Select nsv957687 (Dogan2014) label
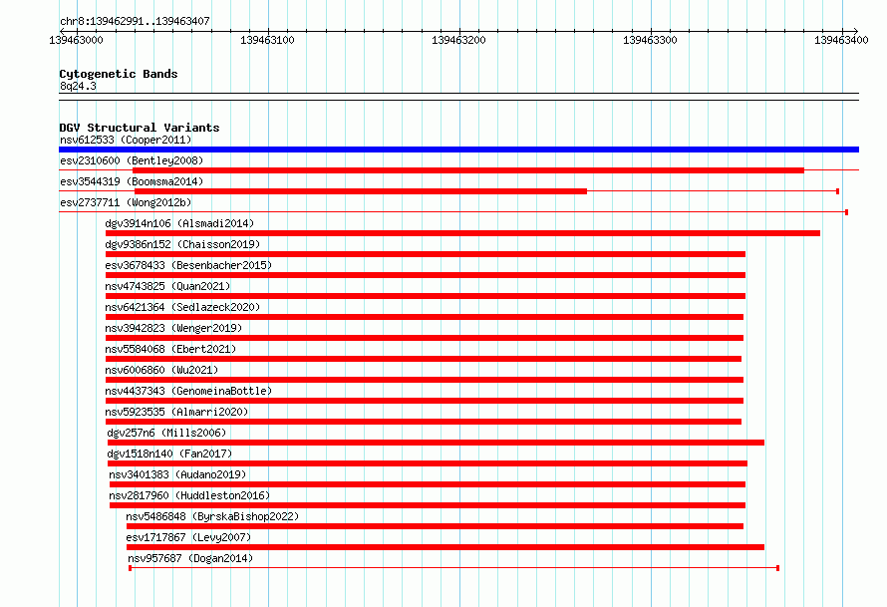The image size is (887, 607). click(x=190, y=558)
